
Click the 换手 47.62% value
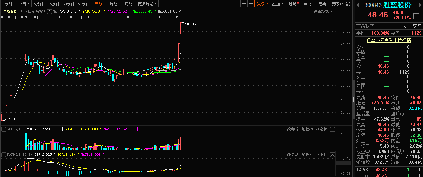point(382,119)
